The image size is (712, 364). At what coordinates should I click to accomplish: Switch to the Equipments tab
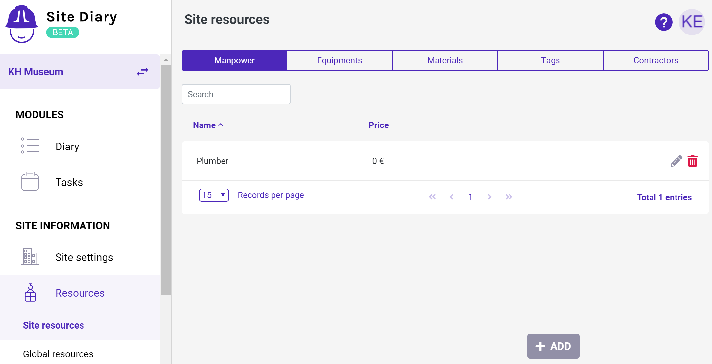[x=339, y=60]
